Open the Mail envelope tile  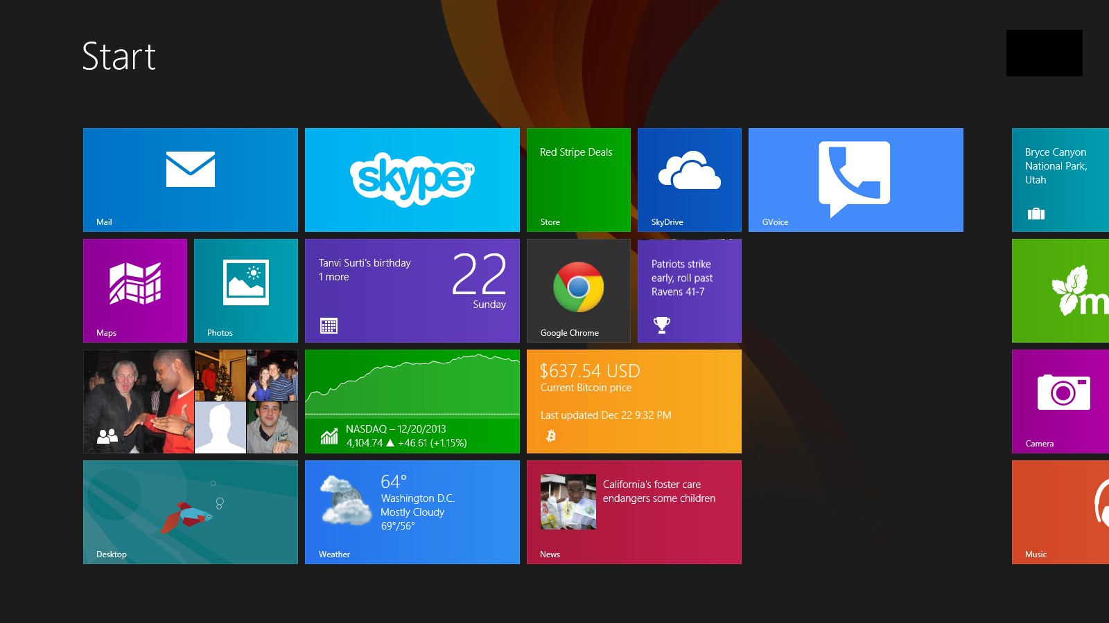(x=190, y=179)
